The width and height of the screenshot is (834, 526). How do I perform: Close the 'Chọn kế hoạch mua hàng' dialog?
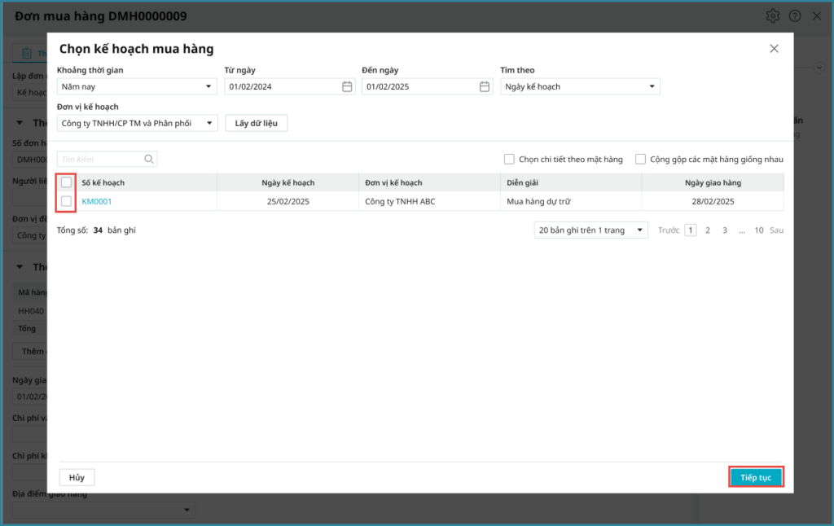[774, 49]
